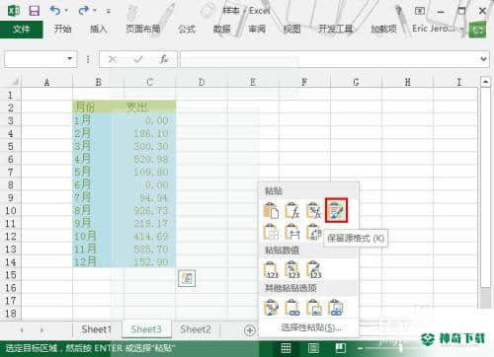Click the 支出 header cell
494x357 pixels.
click(x=150, y=107)
